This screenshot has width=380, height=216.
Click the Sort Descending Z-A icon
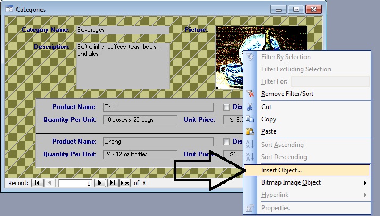(250, 156)
